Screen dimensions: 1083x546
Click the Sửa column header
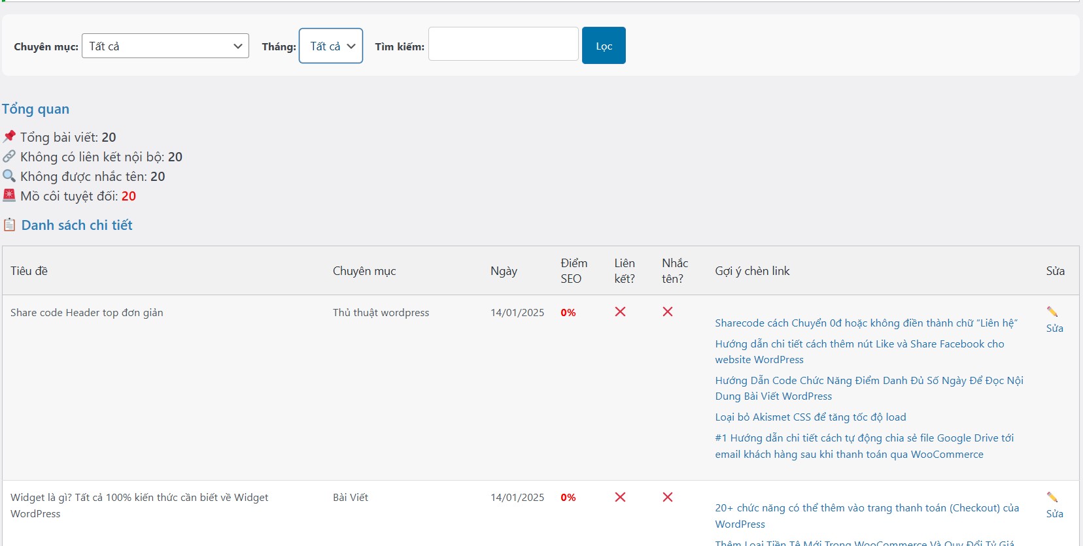(1055, 271)
